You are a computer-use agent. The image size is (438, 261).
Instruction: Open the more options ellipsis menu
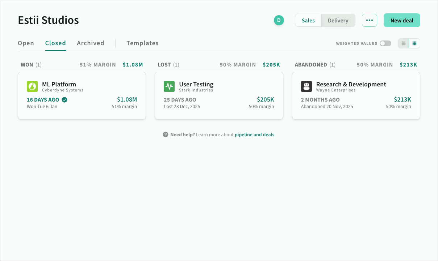369,20
